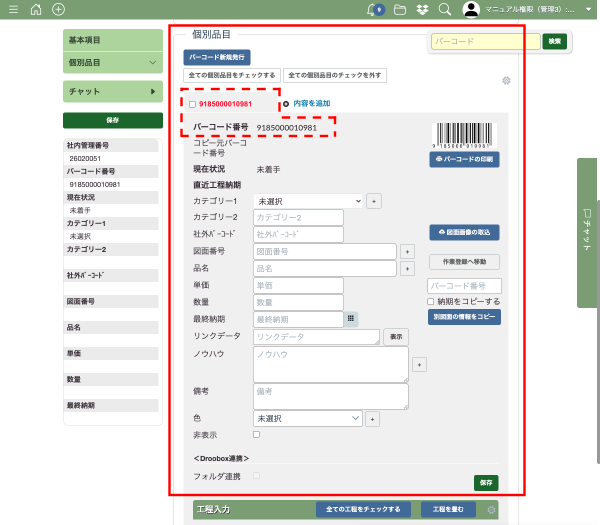Click the gear icon in 個別品目
This screenshot has height=525, width=600.
tap(506, 80)
